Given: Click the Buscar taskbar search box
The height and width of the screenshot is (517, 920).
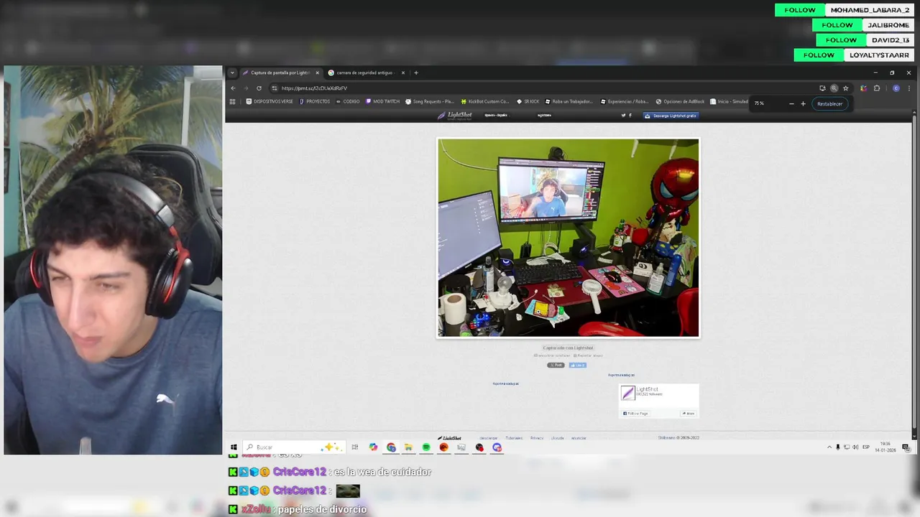Looking at the screenshot, I should [293, 447].
